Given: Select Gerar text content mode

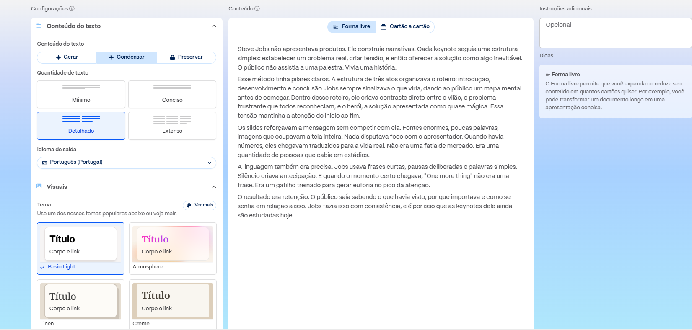Looking at the screenshot, I should tap(67, 57).
